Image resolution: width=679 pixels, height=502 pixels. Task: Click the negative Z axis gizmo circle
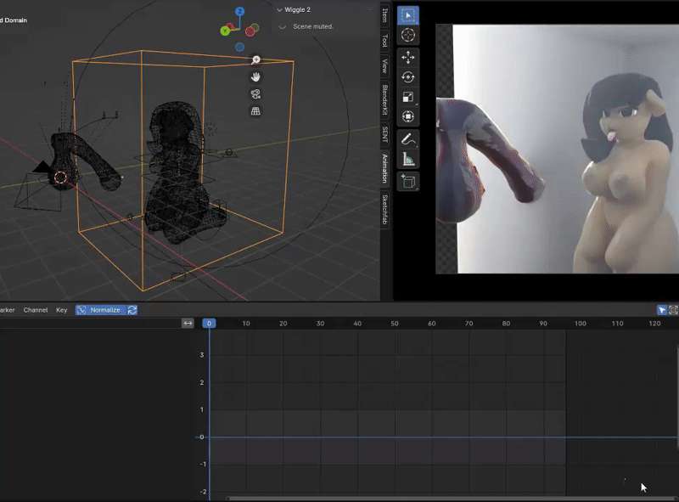(239, 47)
